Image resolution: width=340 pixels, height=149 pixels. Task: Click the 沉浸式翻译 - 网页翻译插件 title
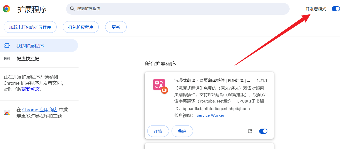212,81
